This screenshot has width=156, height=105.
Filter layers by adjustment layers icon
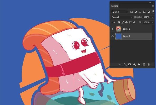pyautogui.click(x=136, y=12)
